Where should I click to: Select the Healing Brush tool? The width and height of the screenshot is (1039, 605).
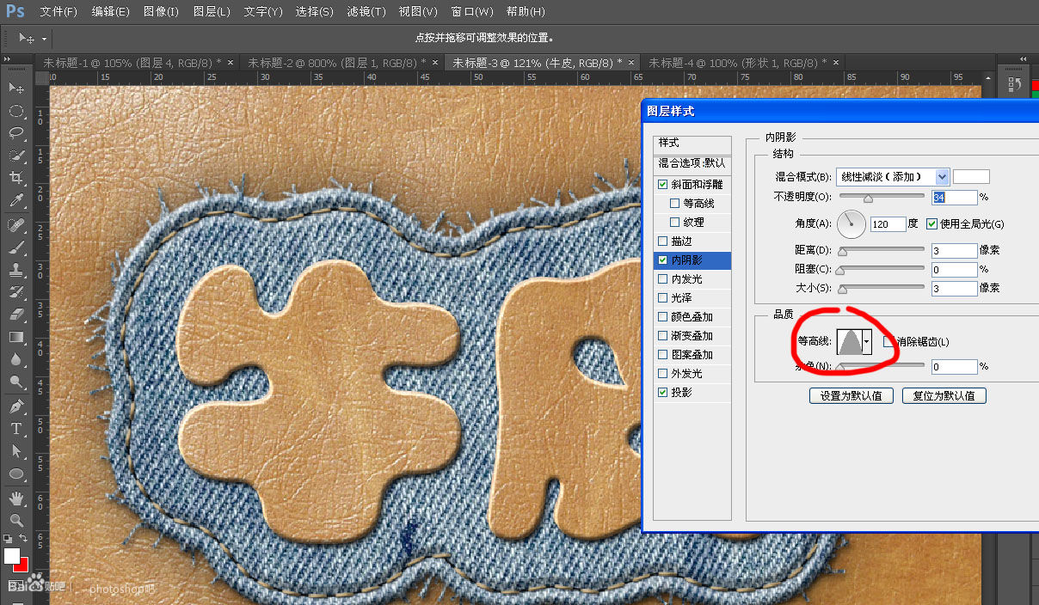(16, 225)
